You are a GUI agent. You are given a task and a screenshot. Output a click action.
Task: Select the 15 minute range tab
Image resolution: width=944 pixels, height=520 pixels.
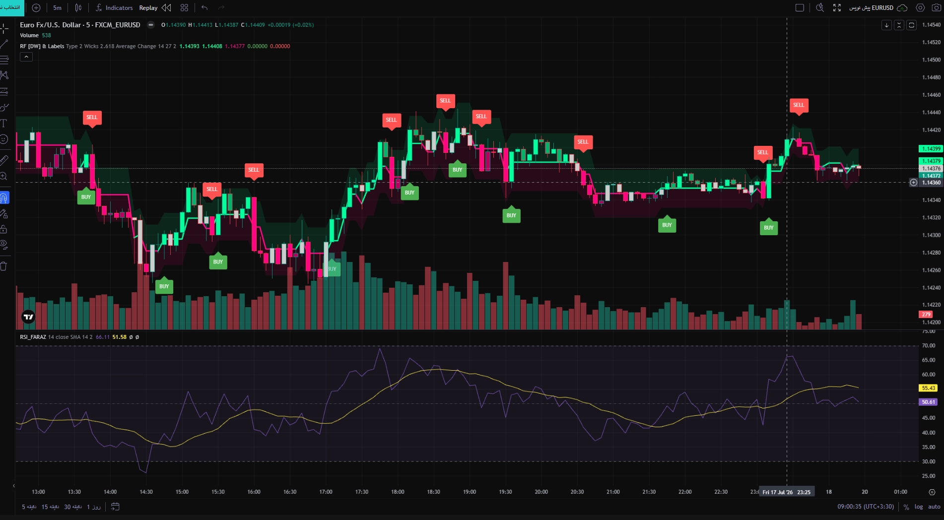(50, 507)
